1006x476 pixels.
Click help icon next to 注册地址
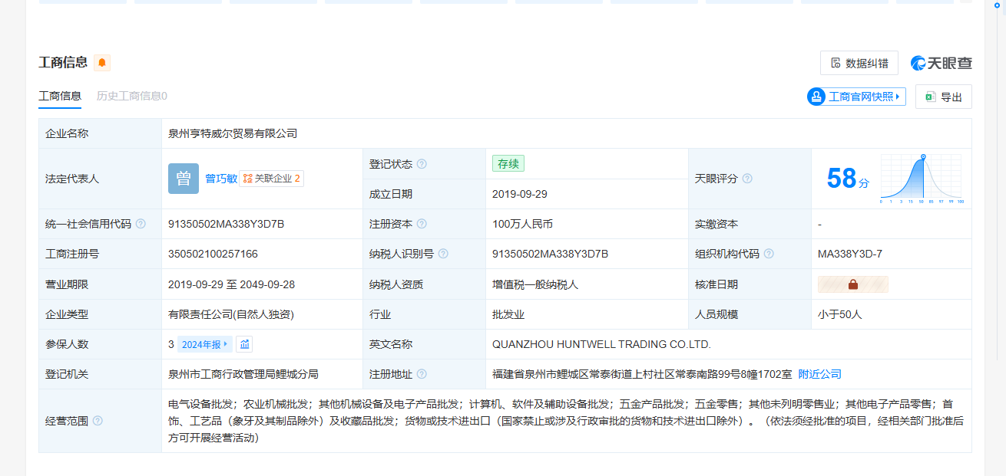click(x=422, y=375)
